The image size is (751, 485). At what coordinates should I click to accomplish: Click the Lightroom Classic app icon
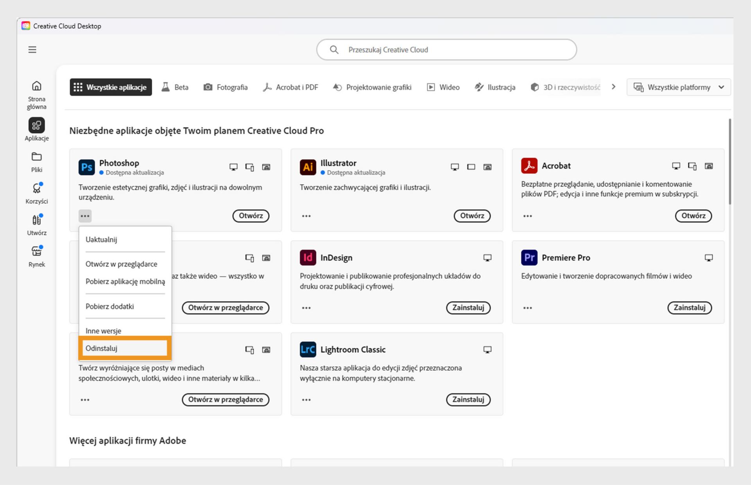pyautogui.click(x=308, y=349)
